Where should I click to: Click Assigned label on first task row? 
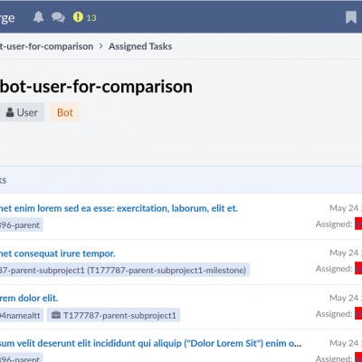tap(334, 224)
